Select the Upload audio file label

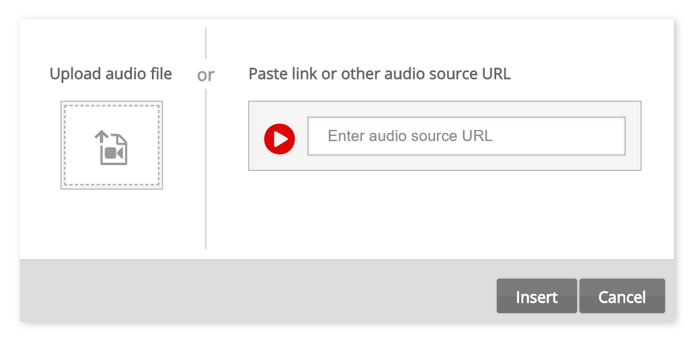click(x=111, y=74)
